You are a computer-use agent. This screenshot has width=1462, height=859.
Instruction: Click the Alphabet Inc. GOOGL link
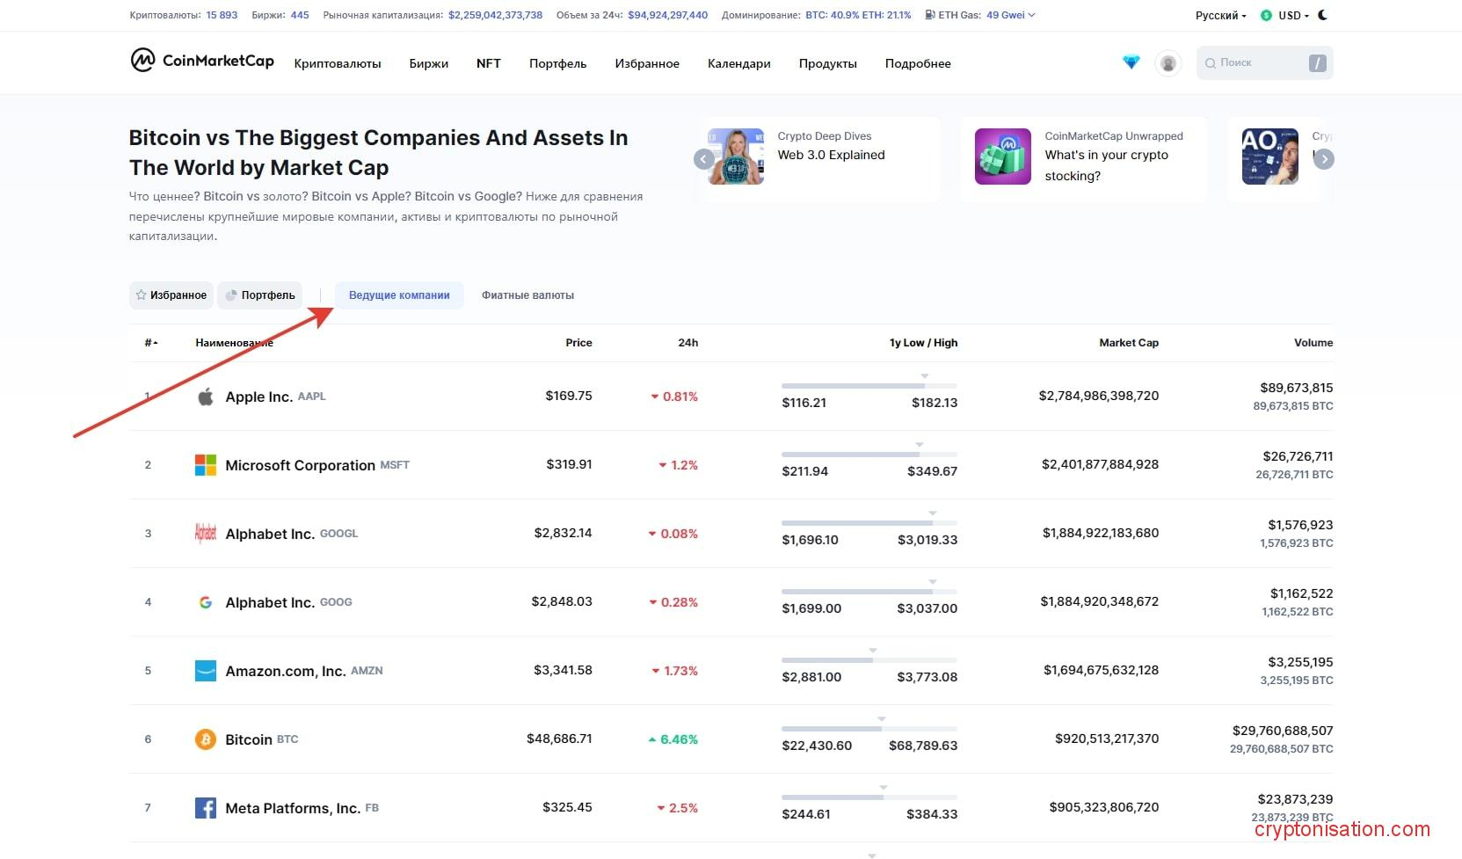[270, 534]
